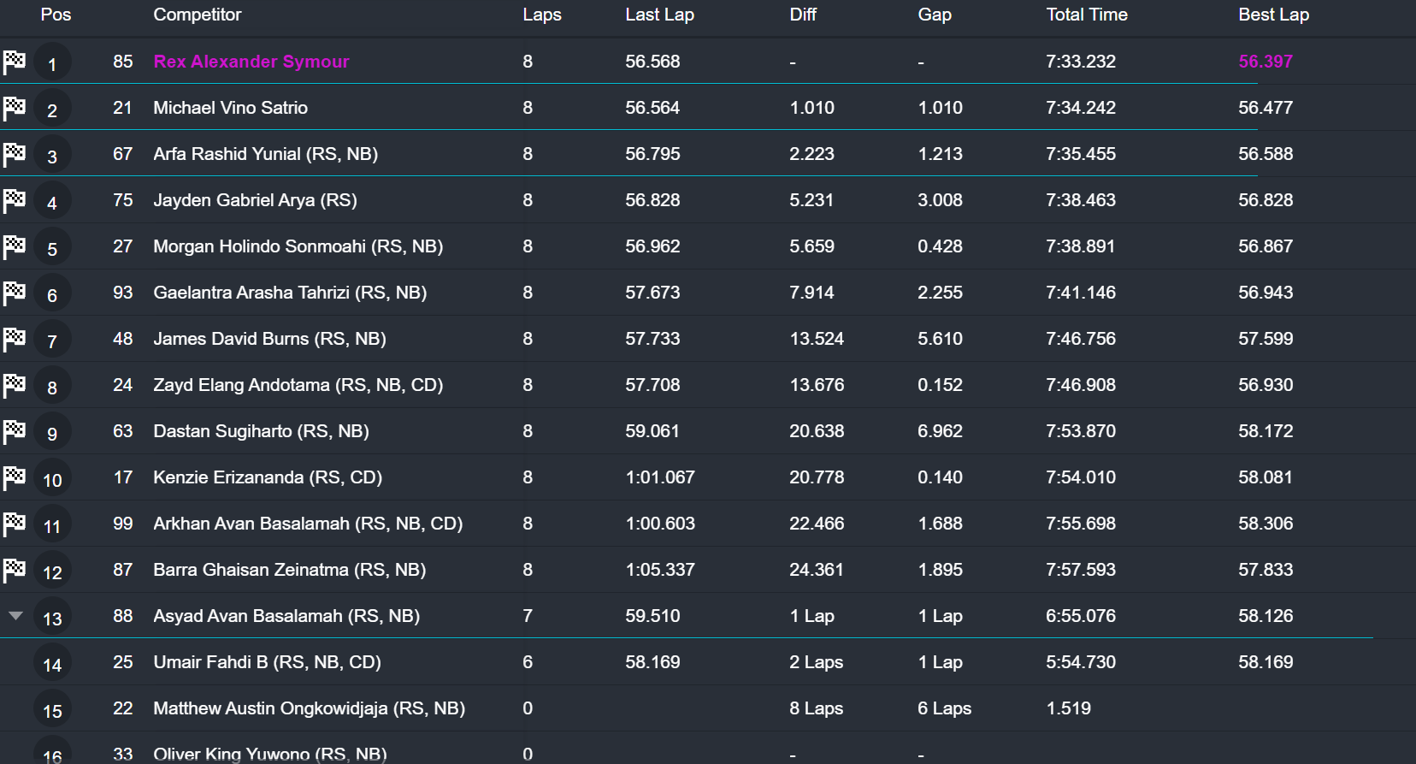Click the Gap column header
This screenshot has height=764, width=1416.
pyautogui.click(x=934, y=15)
